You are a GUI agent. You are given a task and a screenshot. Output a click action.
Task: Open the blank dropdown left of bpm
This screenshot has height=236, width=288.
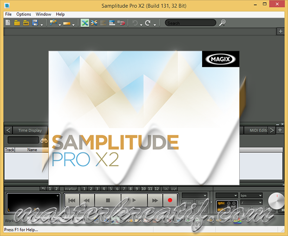[227, 196]
